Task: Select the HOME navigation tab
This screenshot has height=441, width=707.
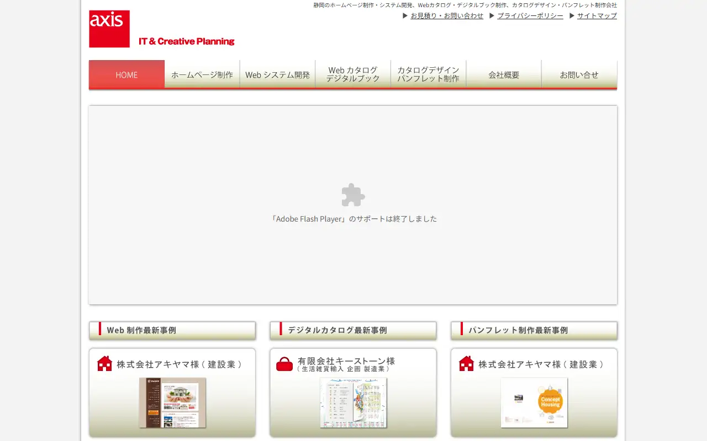Action: click(126, 74)
